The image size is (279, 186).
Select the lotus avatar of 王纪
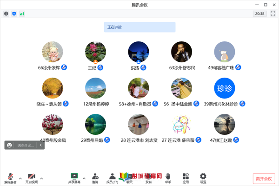95,52
